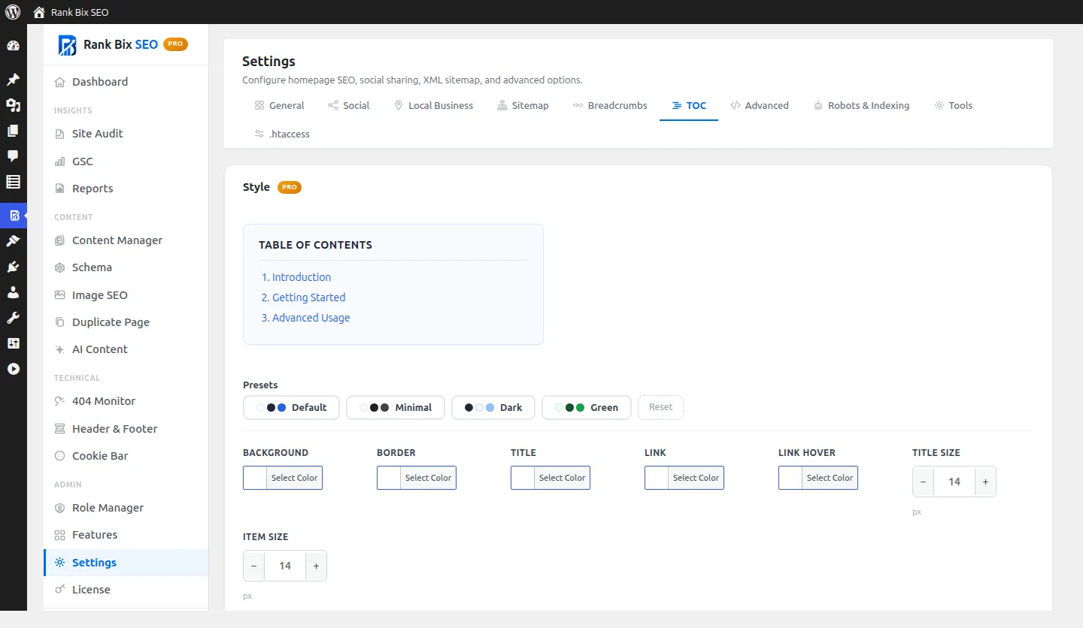Apply the Minimal preset

click(396, 408)
